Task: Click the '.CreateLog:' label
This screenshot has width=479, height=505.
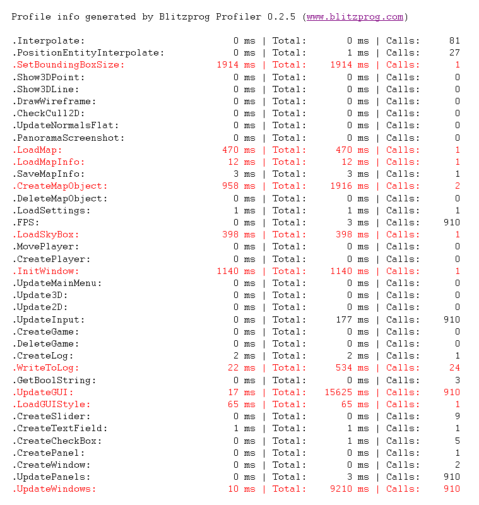Action: click(x=43, y=356)
